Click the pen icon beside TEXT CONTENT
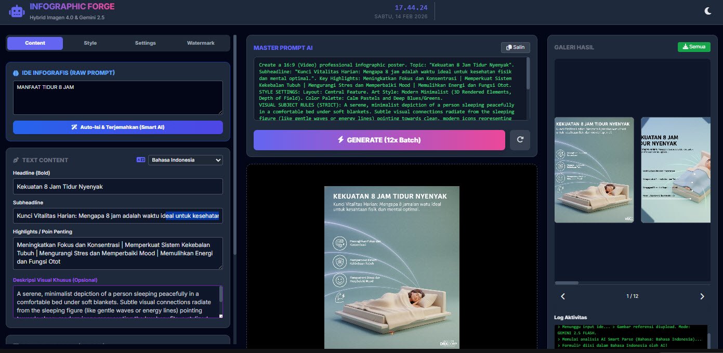 point(16,160)
